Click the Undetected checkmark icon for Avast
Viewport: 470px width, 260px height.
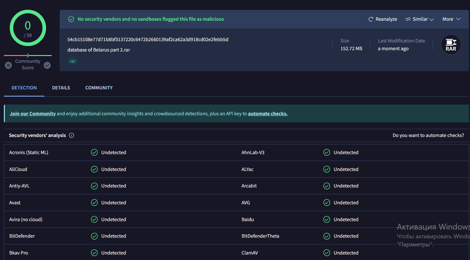point(94,203)
